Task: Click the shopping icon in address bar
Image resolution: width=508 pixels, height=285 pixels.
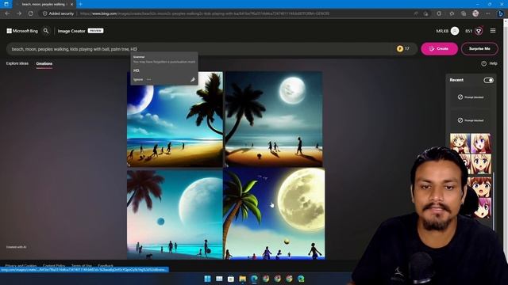Action: point(425,13)
